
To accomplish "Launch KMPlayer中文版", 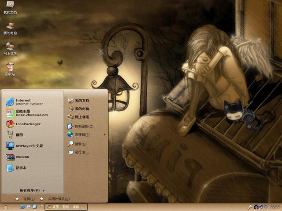I will pos(25,146).
